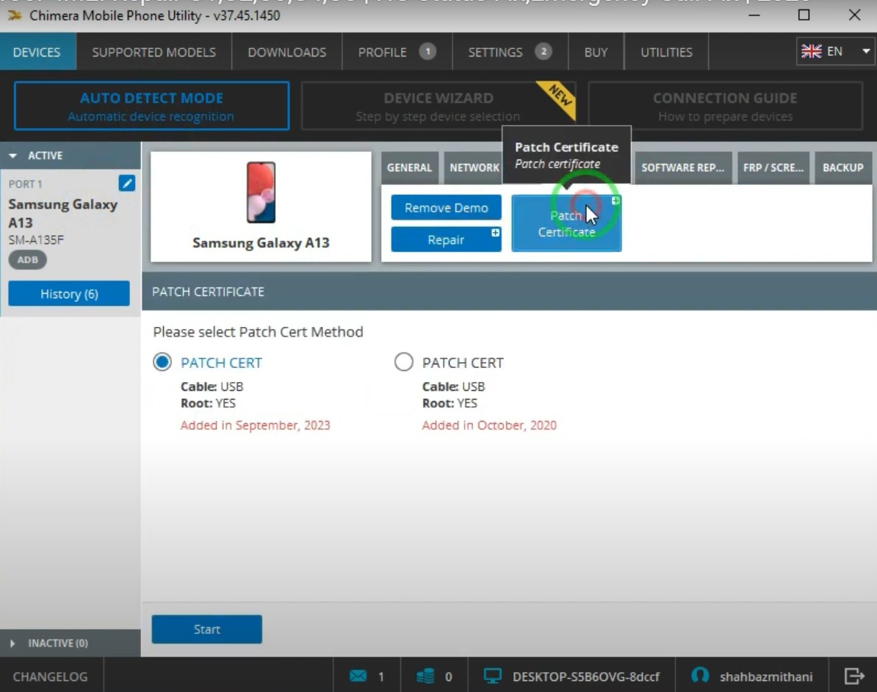Click the Chimera app logo in title bar
The image size is (877, 692).
coord(15,15)
